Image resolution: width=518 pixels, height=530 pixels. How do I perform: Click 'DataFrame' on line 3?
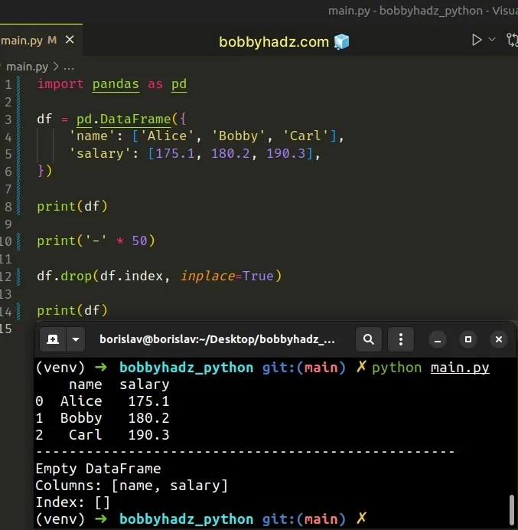pos(135,119)
